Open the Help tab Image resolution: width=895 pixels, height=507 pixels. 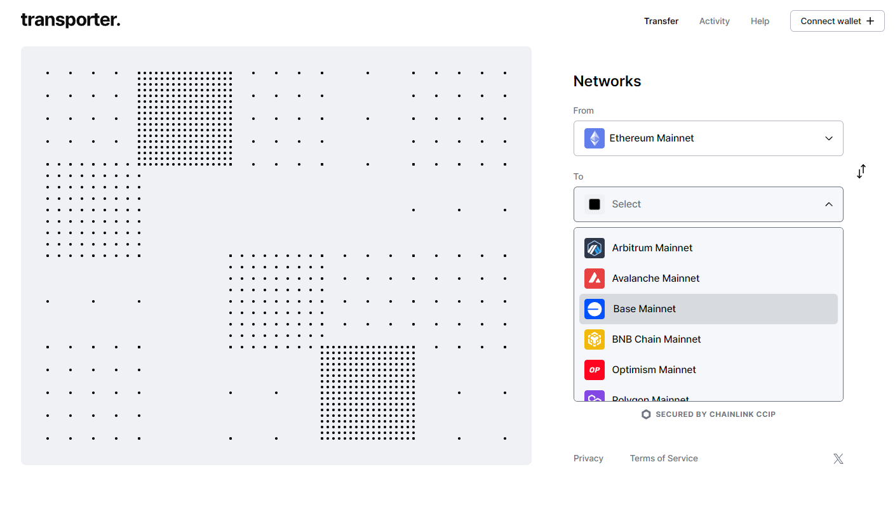[760, 21]
